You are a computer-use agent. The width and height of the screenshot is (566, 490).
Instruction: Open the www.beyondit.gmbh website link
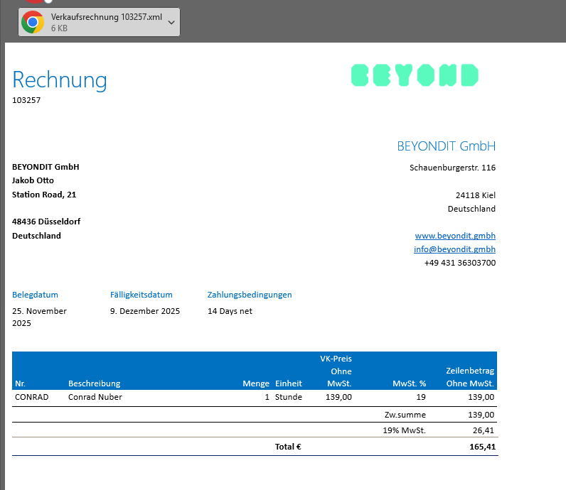tap(455, 236)
